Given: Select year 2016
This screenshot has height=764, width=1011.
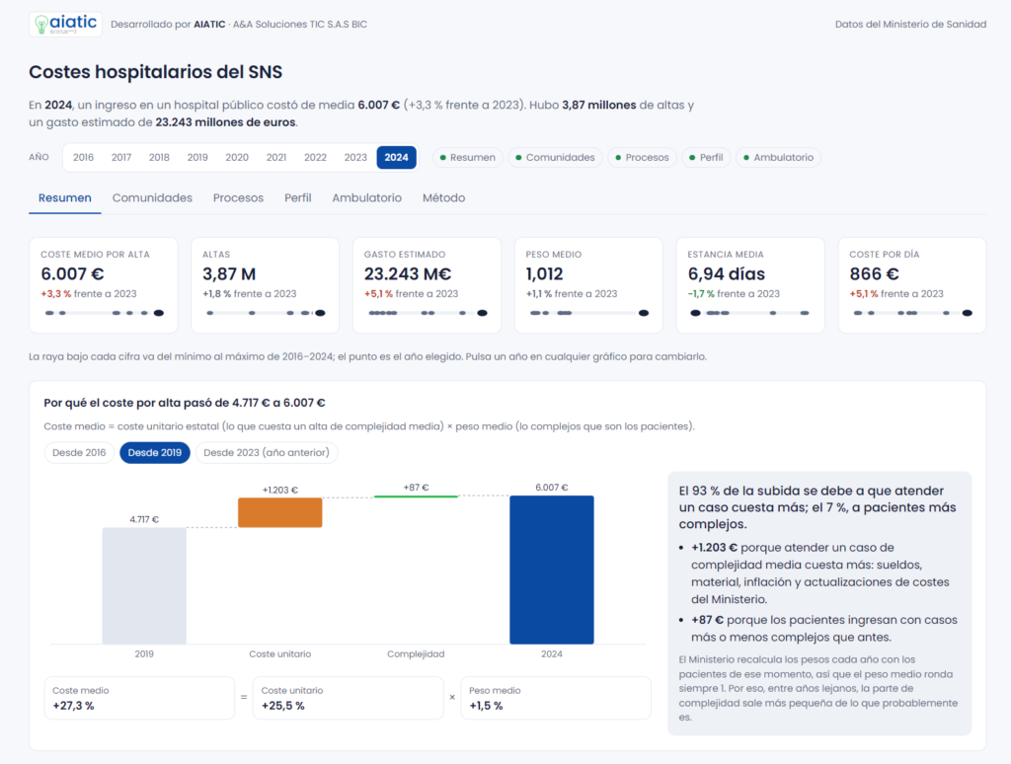Looking at the screenshot, I should pos(83,157).
